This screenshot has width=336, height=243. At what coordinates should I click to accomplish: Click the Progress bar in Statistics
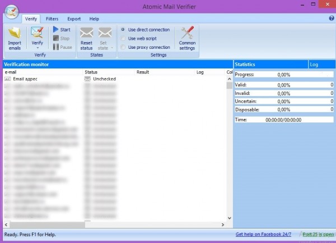click(284, 75)
